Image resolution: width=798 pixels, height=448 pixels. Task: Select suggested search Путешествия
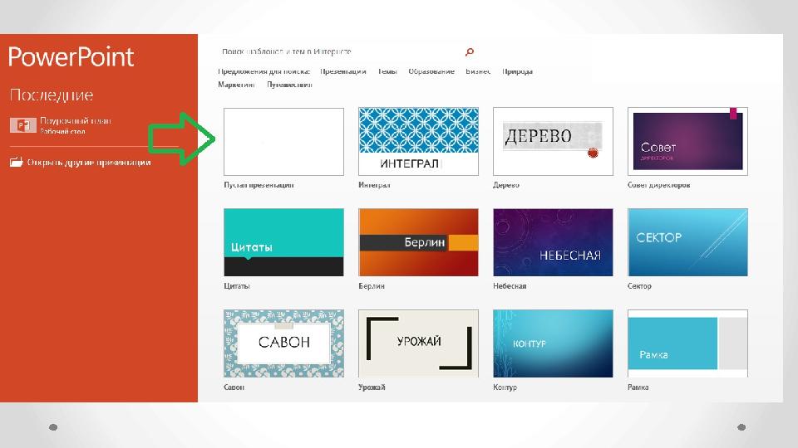point(289,85)
